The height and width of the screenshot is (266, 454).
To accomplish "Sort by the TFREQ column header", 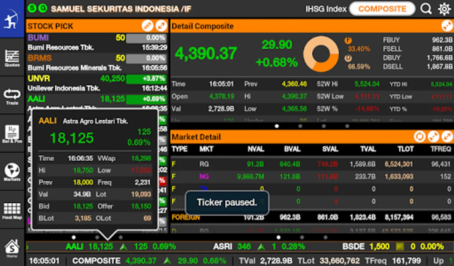I will pyautogui.click(x=441, y=149).
